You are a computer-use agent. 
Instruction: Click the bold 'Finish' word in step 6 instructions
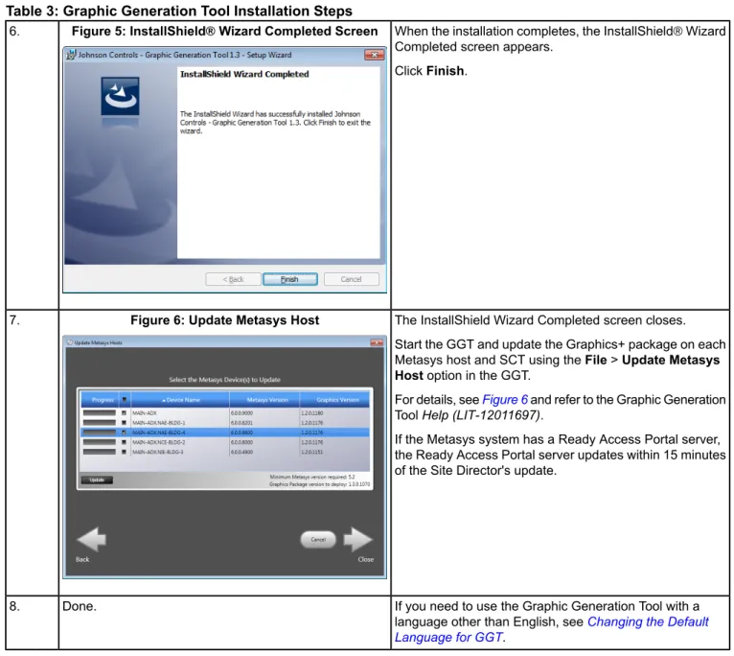tap(446, 71)
